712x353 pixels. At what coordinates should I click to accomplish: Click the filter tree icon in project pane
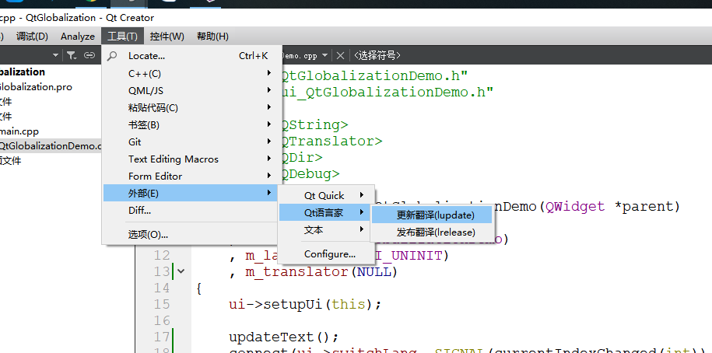tap(72, 55)
